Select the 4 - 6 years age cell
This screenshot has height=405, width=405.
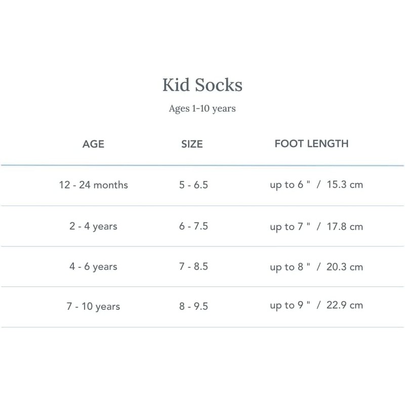93,266
